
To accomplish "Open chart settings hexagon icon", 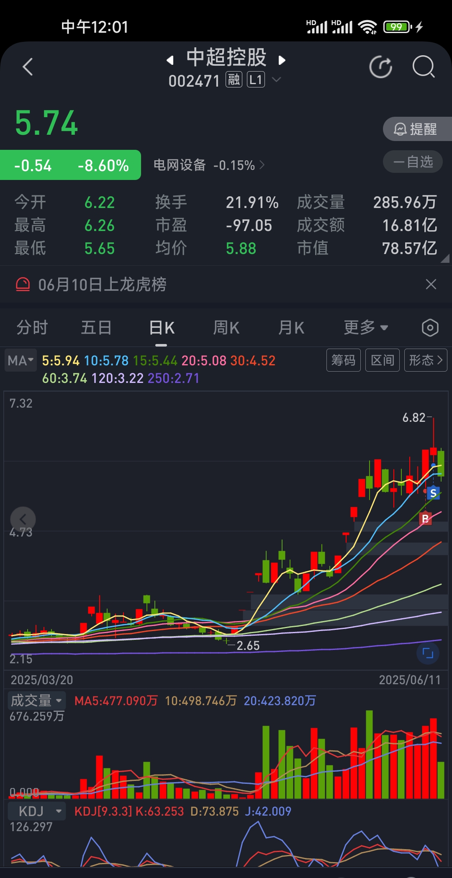I will [x=430, y=328].
